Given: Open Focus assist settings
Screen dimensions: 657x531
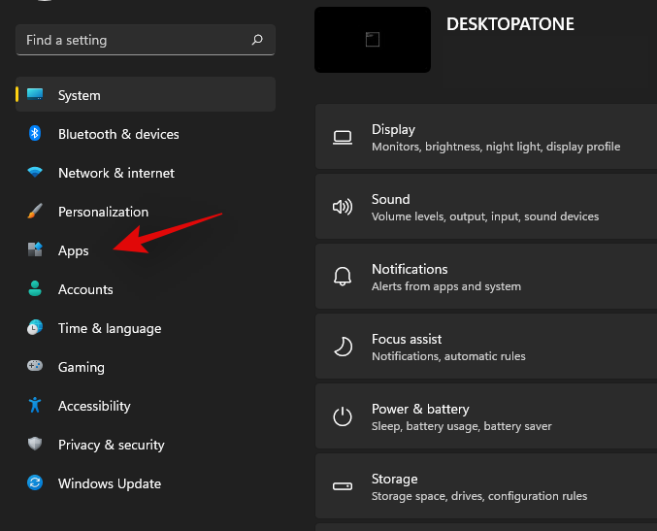Looking at the screenshot, I should click(485, 347).
